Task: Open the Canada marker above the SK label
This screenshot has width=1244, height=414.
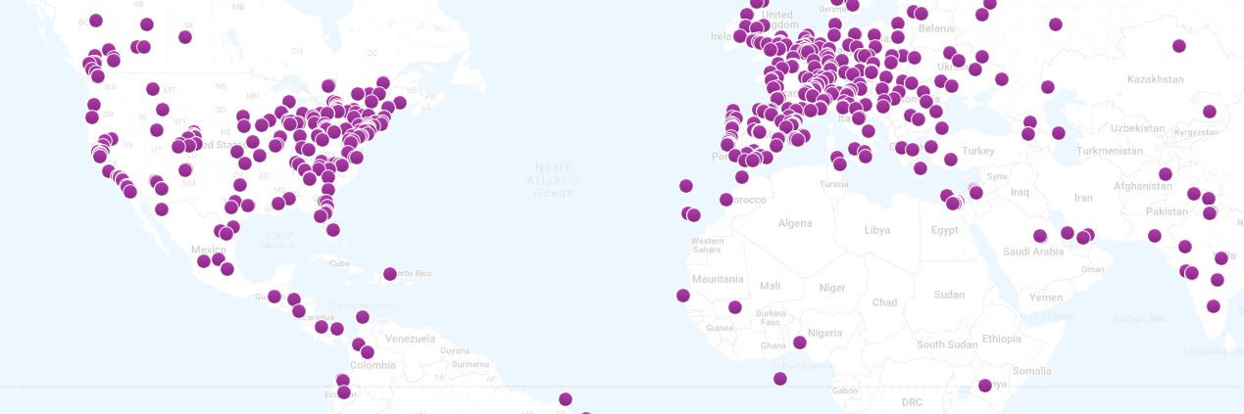Action: [185, 37]
